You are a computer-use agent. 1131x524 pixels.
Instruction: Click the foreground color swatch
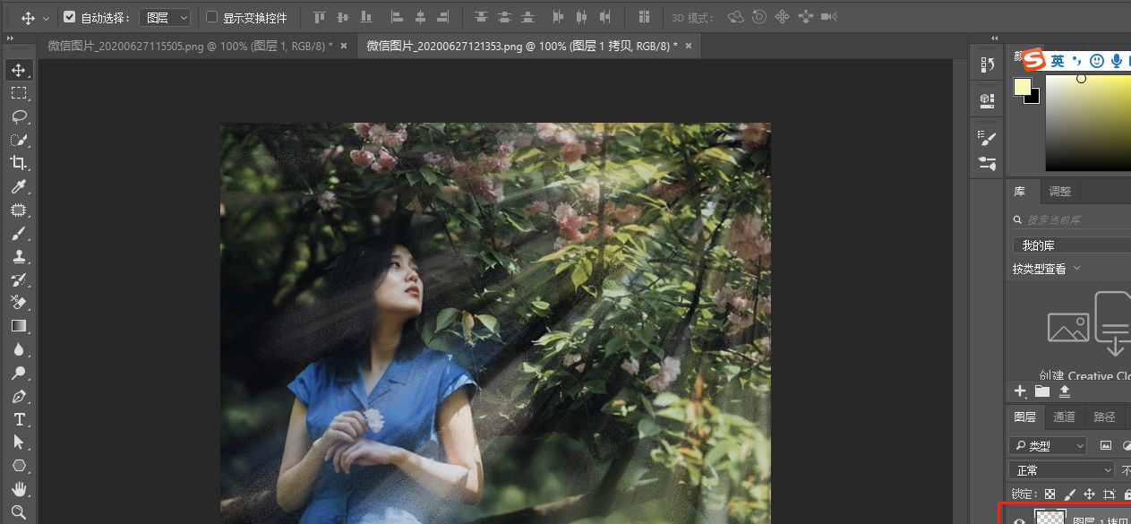[x=1022, y=86]
